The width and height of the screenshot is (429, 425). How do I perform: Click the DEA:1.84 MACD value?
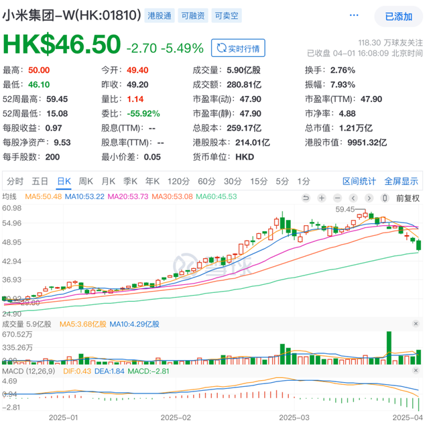point(109,371)
